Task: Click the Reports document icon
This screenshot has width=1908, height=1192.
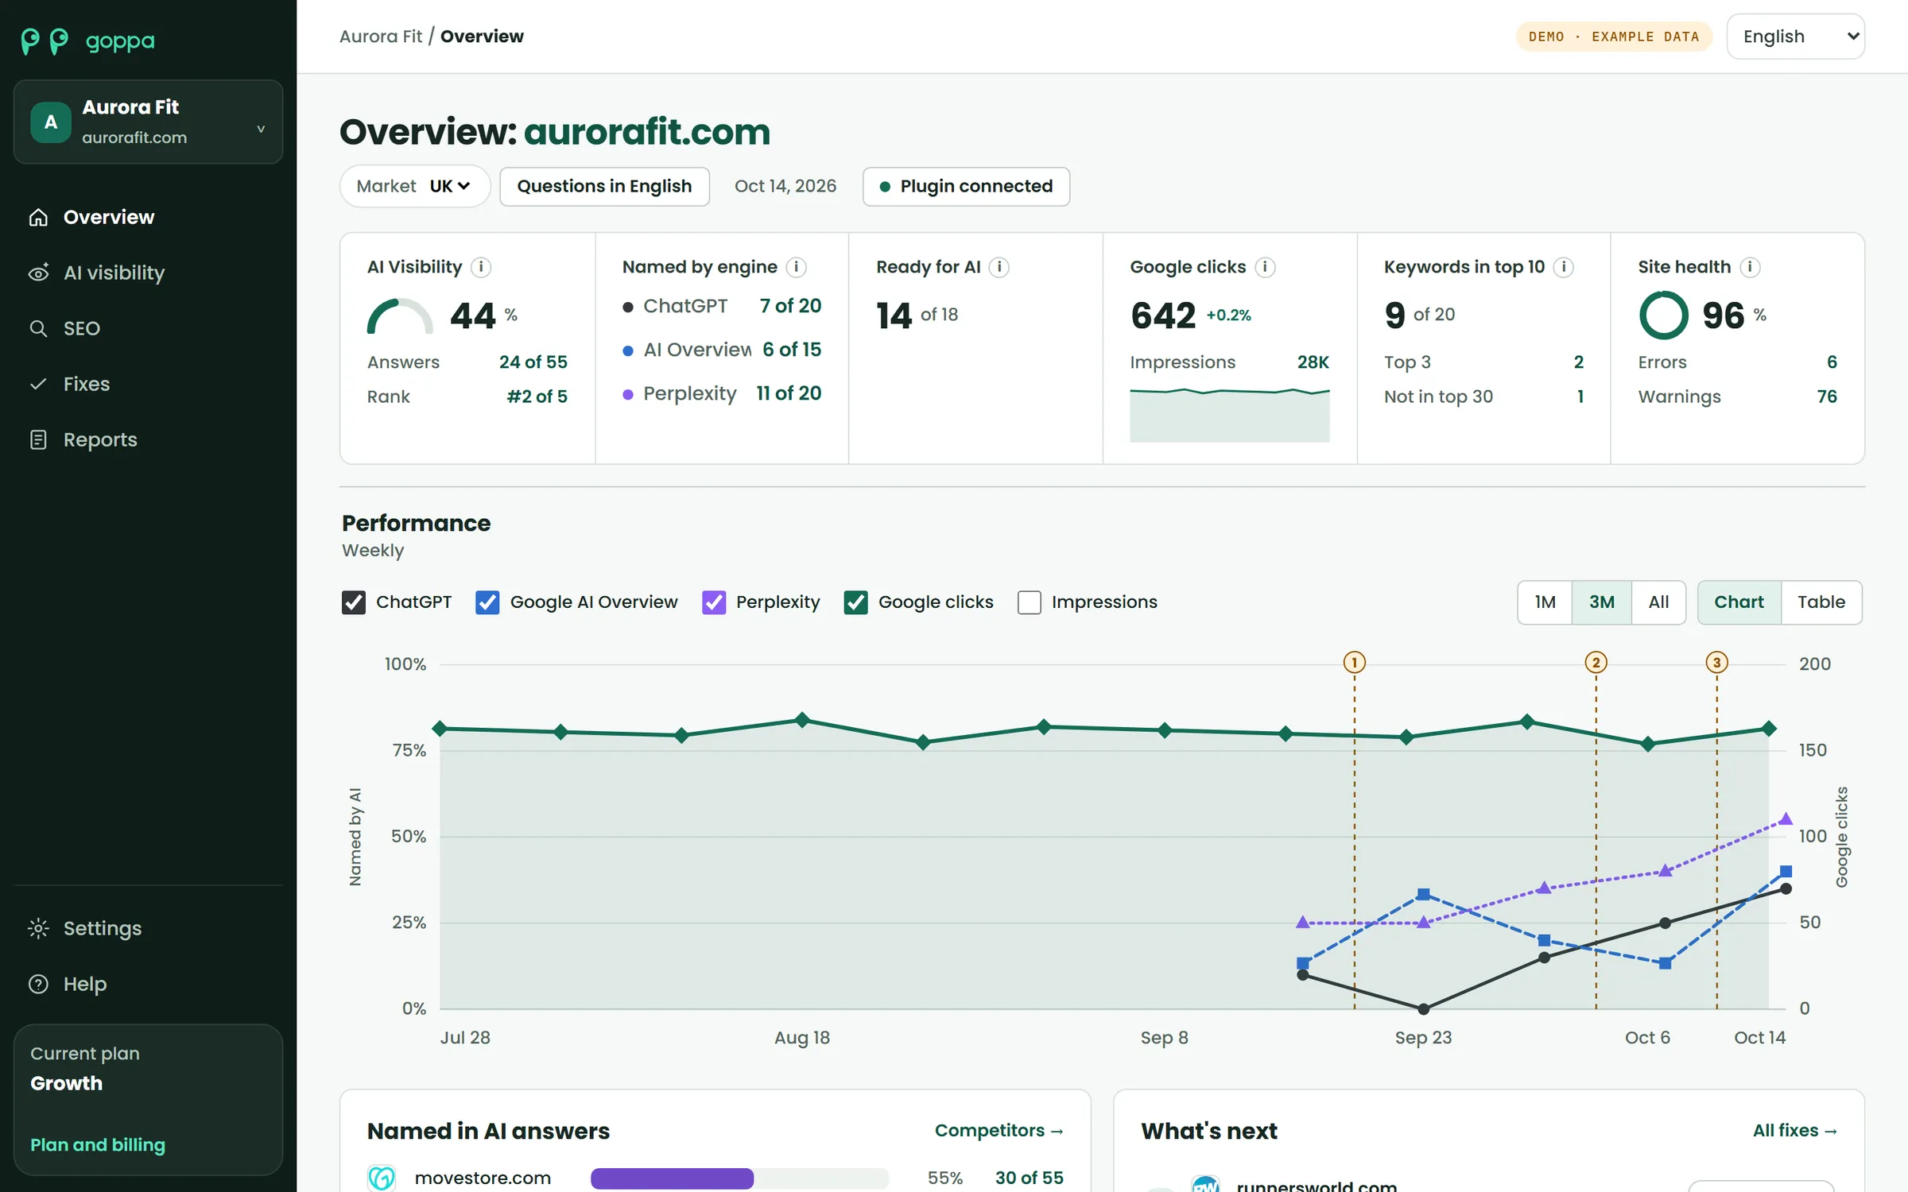Action: click(x=38, y=439)
